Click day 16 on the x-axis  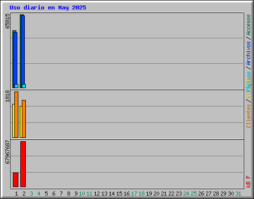(127, 194)
